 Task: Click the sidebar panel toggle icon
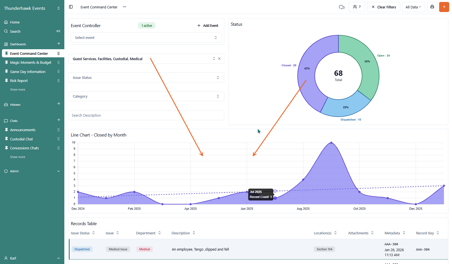click(71, 7)
